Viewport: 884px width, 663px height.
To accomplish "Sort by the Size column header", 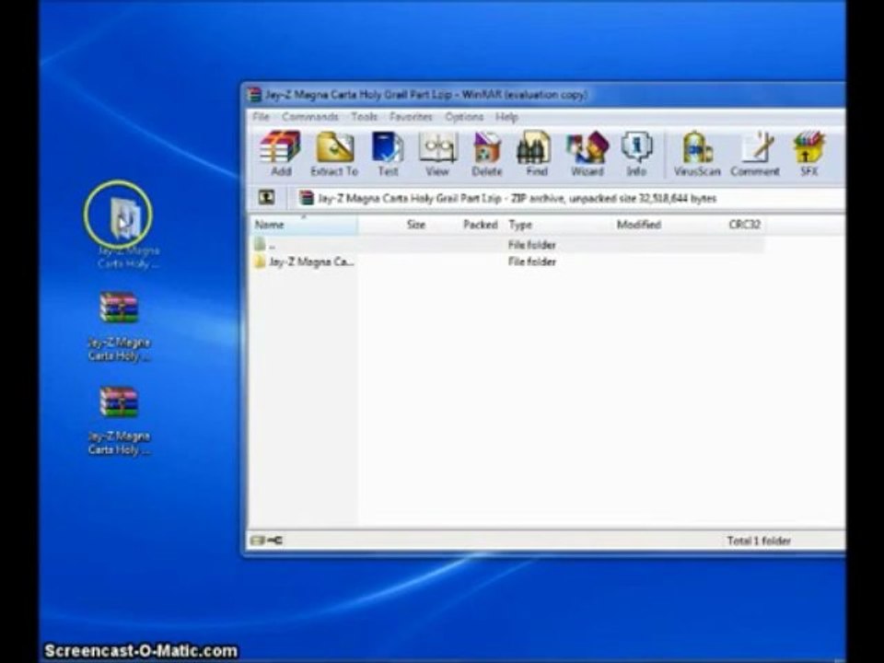I will click(x=393, y=225).
